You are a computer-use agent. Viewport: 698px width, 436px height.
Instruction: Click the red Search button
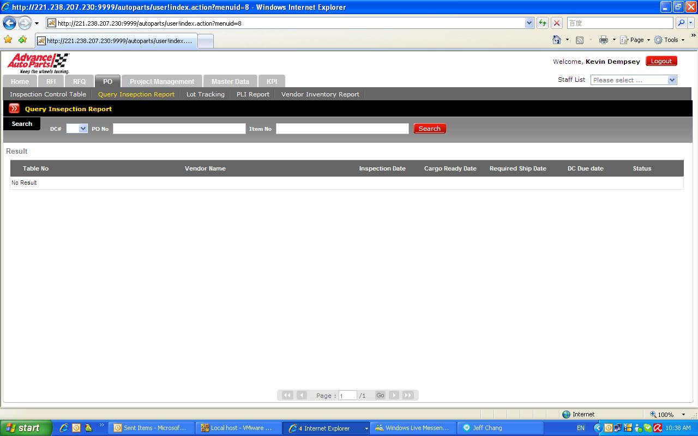click(x=429, y=129)
